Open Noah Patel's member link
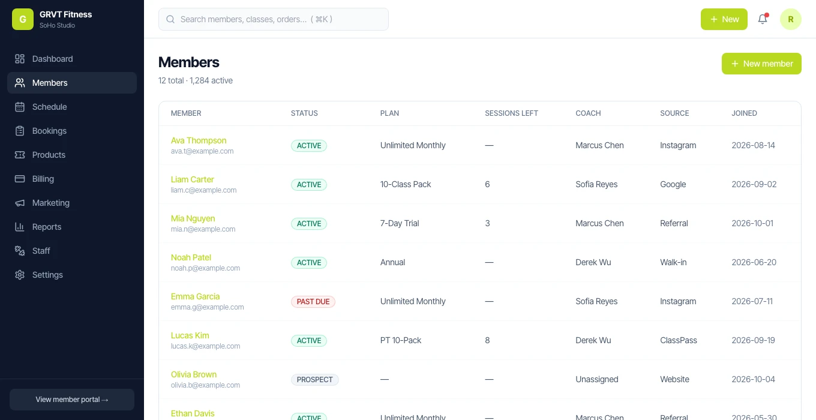Screen dimensions: 816x420 pos(191,257)
